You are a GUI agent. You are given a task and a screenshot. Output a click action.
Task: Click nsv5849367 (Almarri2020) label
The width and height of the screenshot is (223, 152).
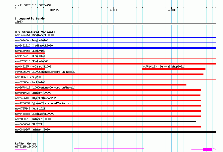33,129
